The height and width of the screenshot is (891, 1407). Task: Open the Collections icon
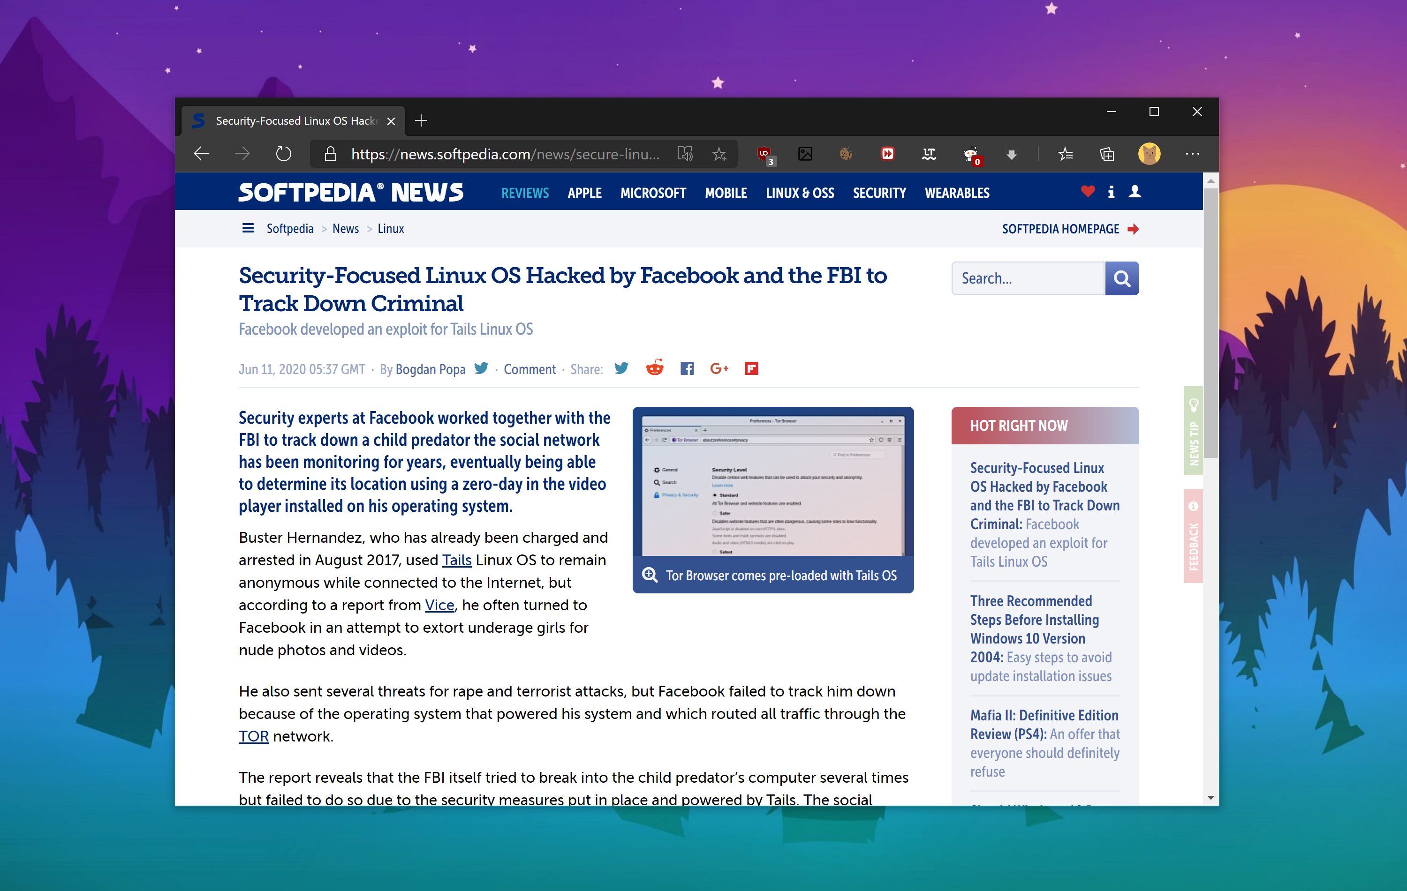(x=1107, y=154)
